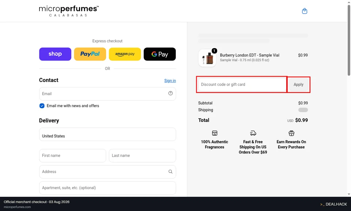Click the Earn Rewards gift icon
Image resolution: width=351 pixels, height=211 pixels.
pyautogui.click(x=291, y=133)
